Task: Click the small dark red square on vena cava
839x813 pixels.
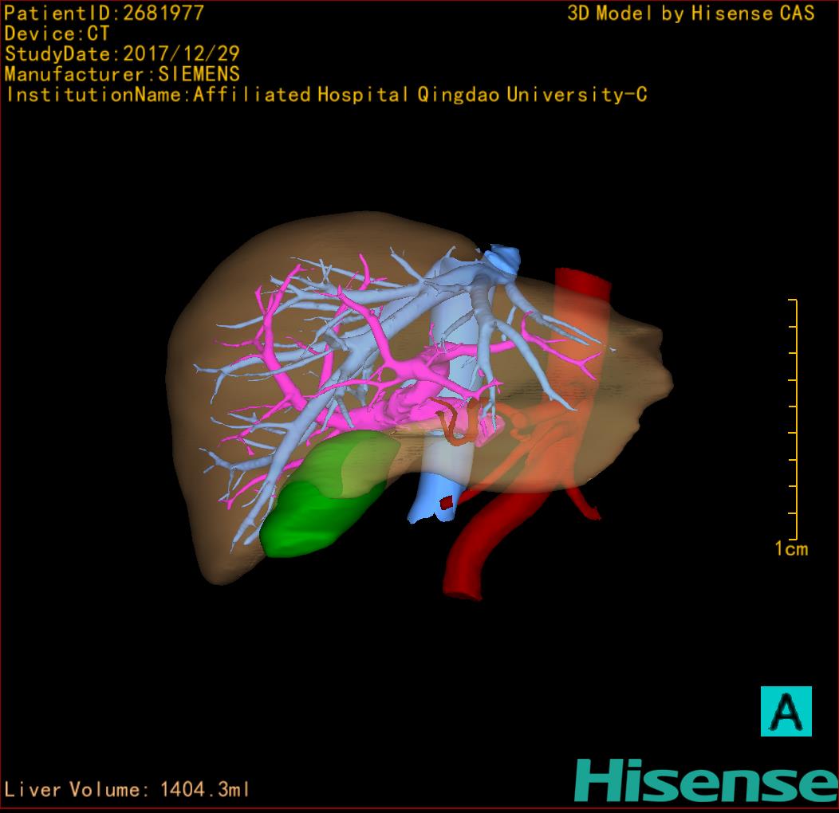Action: [x=446, y=503]
